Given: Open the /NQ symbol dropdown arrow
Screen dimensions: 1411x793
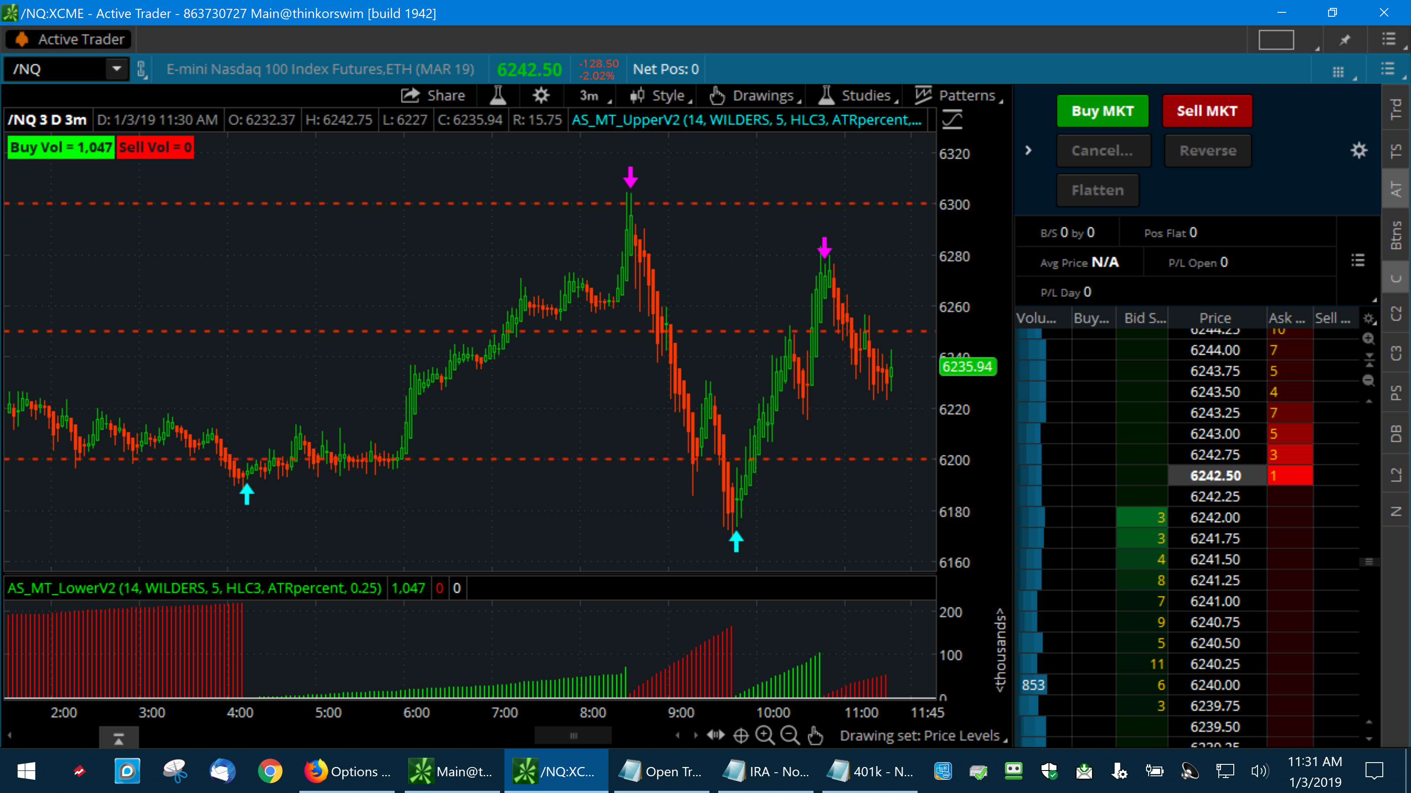Looking at the screenshot, I should (117, 69).
